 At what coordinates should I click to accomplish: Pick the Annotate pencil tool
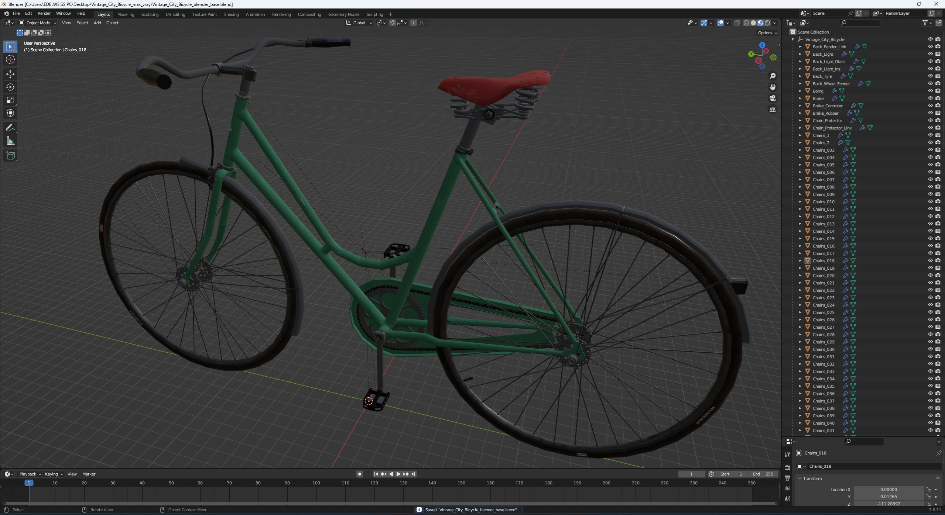pyautogui.click(x=10, y=128)
